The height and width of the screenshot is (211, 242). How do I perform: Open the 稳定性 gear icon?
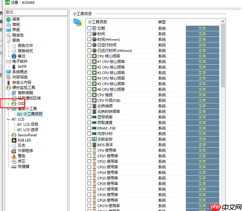coord(8,35)
